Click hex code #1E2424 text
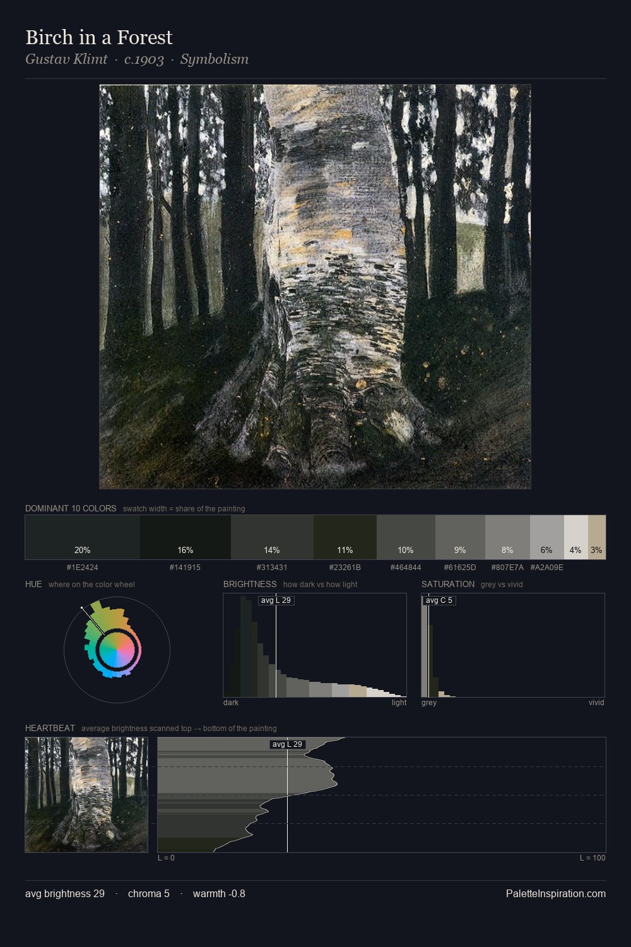631x947 pixels. click(x=83, y=568)
